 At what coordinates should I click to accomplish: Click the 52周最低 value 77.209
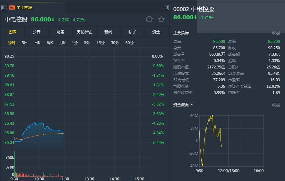pyautogui.click(x=219, y=80)
